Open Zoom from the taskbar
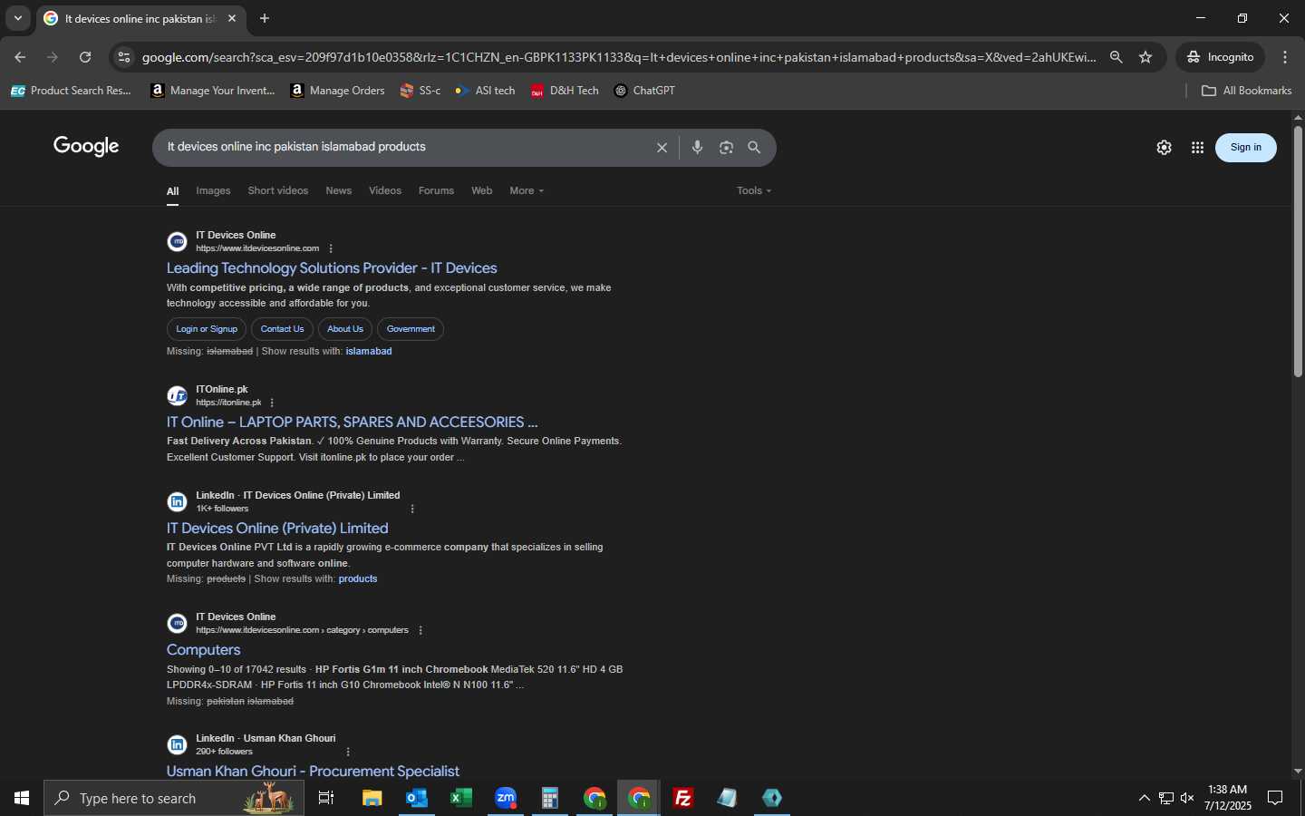The width and height of the screenshot is (1305, 816). [x=506, y=798]
